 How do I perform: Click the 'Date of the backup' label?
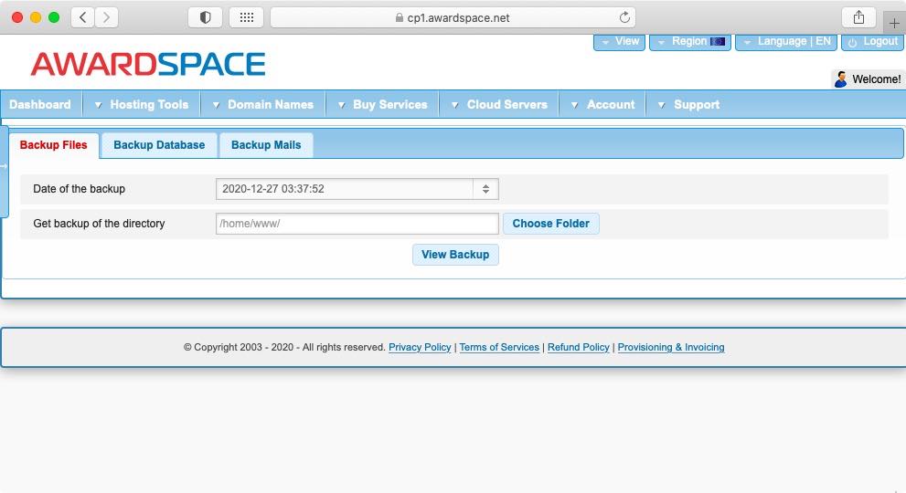(x=80, y=189)
